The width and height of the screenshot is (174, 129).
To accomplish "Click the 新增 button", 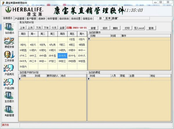I will tap(93, 28).
